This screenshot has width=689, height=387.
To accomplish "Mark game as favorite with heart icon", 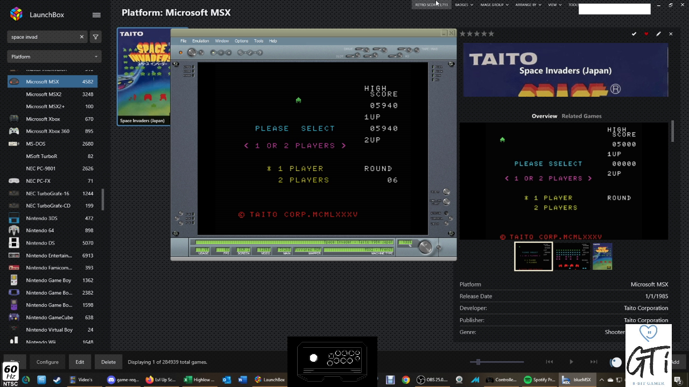I will click(x=646, y=34).
